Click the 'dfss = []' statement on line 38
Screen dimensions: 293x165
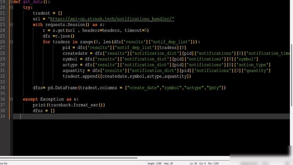coord(44,111)
